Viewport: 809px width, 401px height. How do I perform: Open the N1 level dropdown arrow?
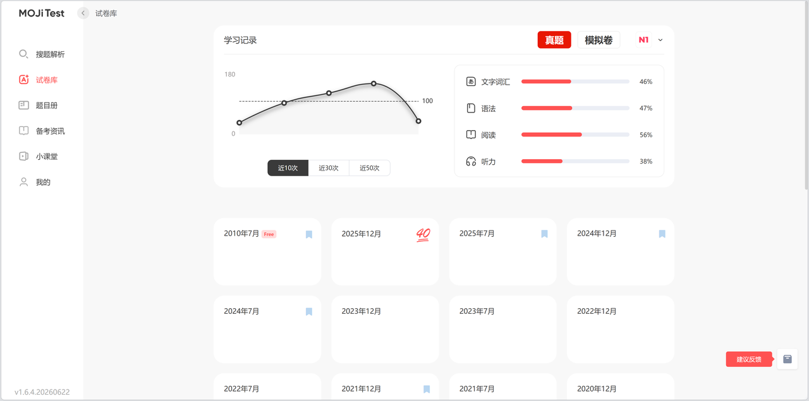point(660,40)
